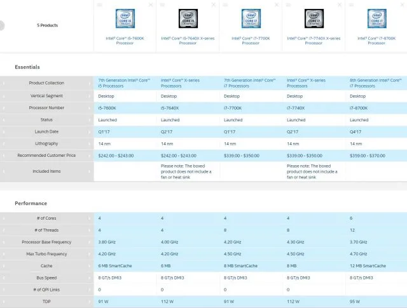Image resolution: width=407 pixels, height=308 pixels.
Task: Select the Vertical Segment row label
Action: point(46,96)
